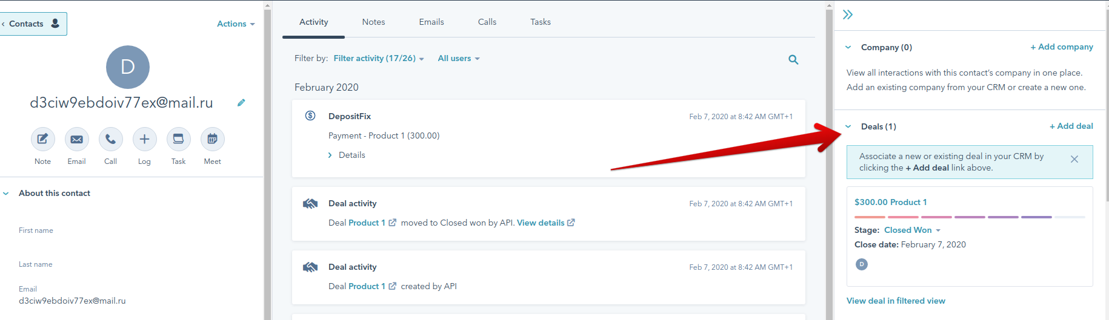Click the February 2020 heading
The height and width of the screenshot is (320, 1109).
[x=327, y=88]
